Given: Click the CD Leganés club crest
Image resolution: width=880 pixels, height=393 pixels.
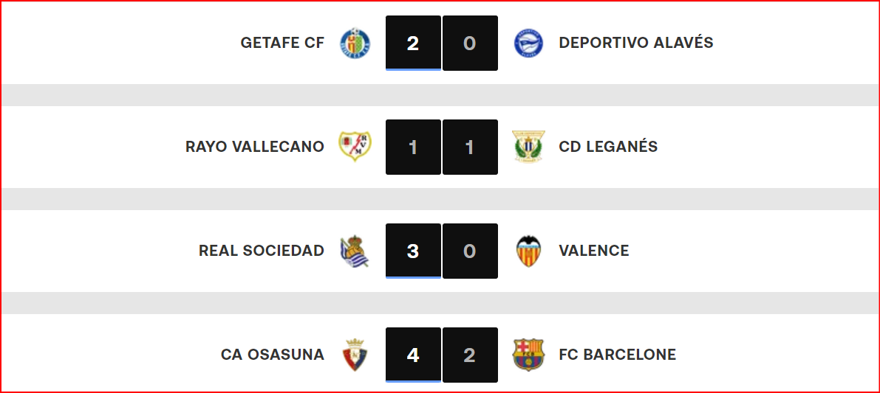Looking at the screenshot, I should pyautogui.click(x=528, y=147).
